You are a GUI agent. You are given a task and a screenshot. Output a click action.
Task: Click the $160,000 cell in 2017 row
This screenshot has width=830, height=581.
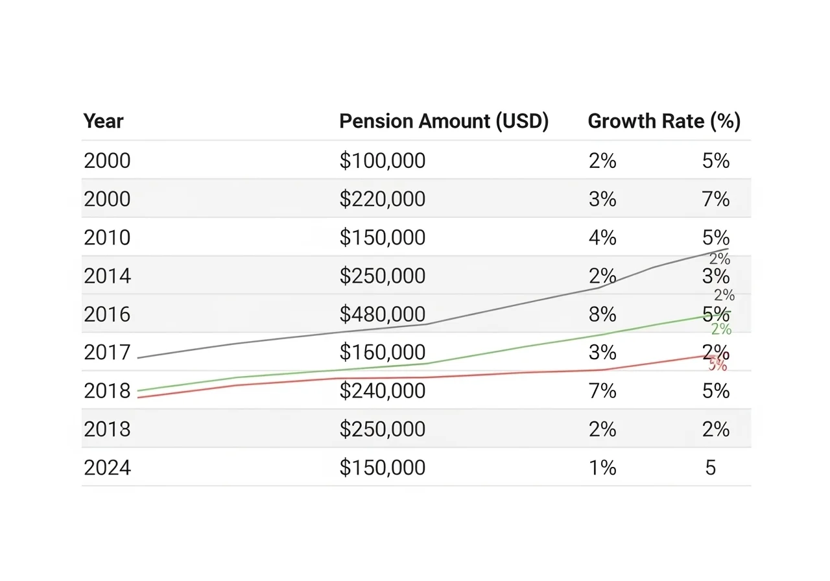pos(383,352)
